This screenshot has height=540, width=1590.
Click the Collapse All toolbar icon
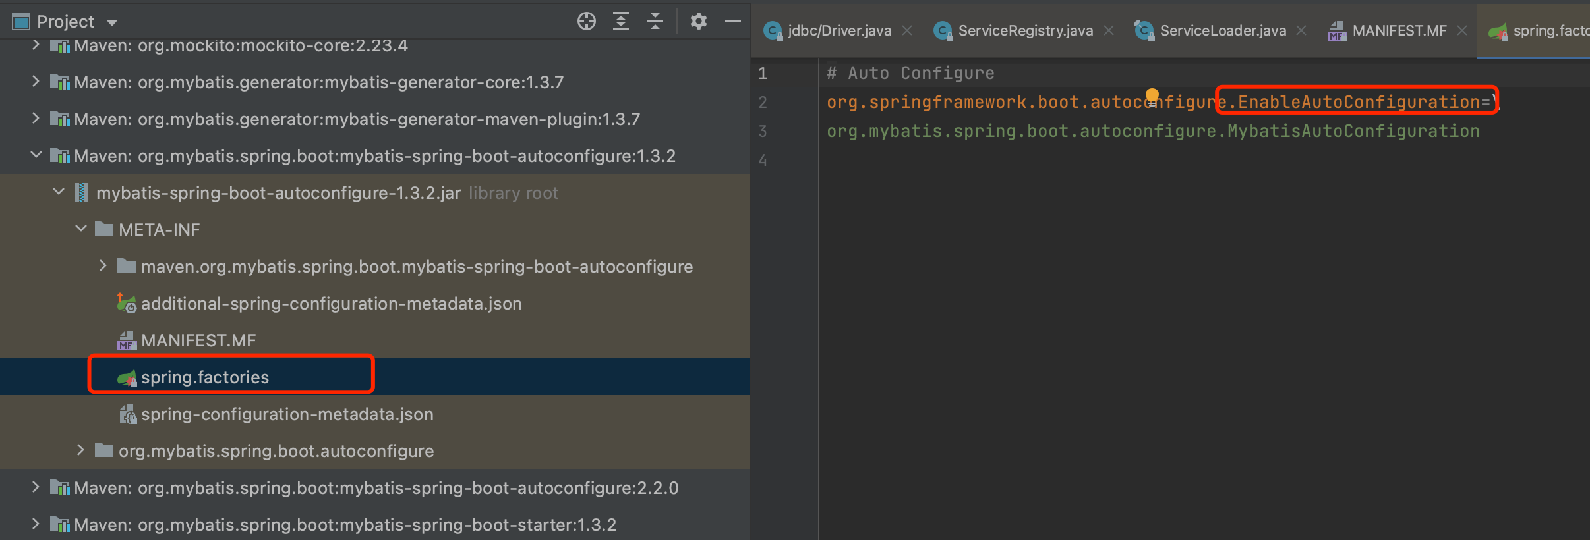point(655,22)
